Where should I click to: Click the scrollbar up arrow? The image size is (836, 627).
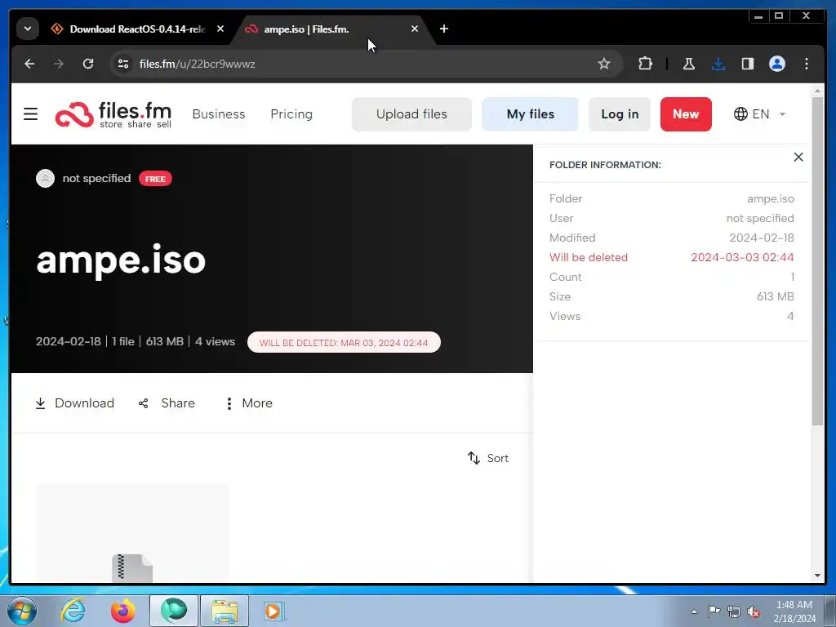point(817,91)
